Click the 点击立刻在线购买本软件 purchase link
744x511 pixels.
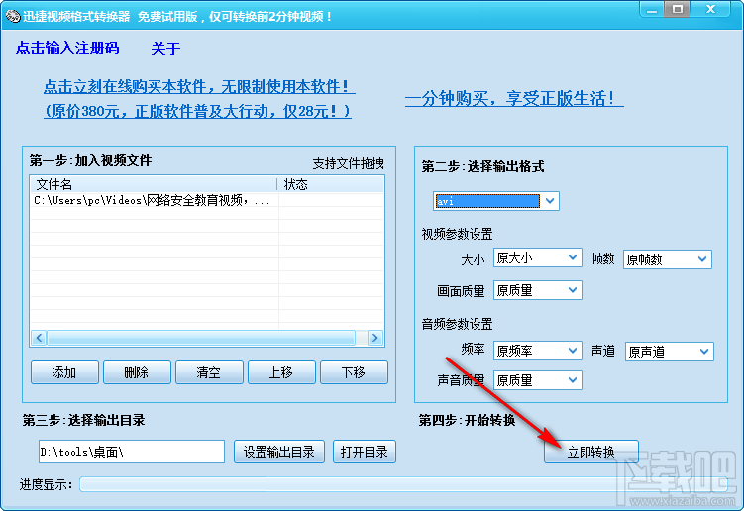click(x=199, y=86)
